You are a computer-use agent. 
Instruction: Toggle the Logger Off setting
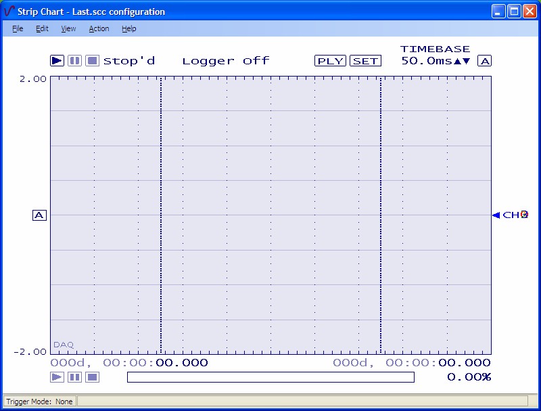click(225, 60)
